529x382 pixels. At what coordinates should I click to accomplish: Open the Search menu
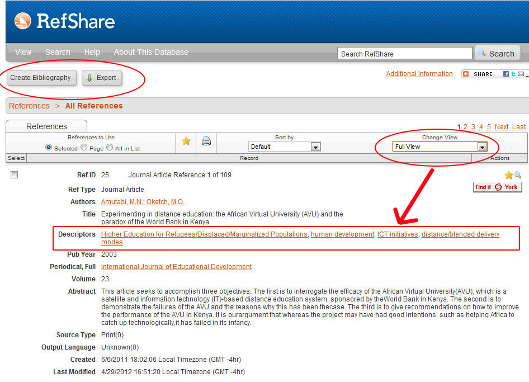coord(58,53)
